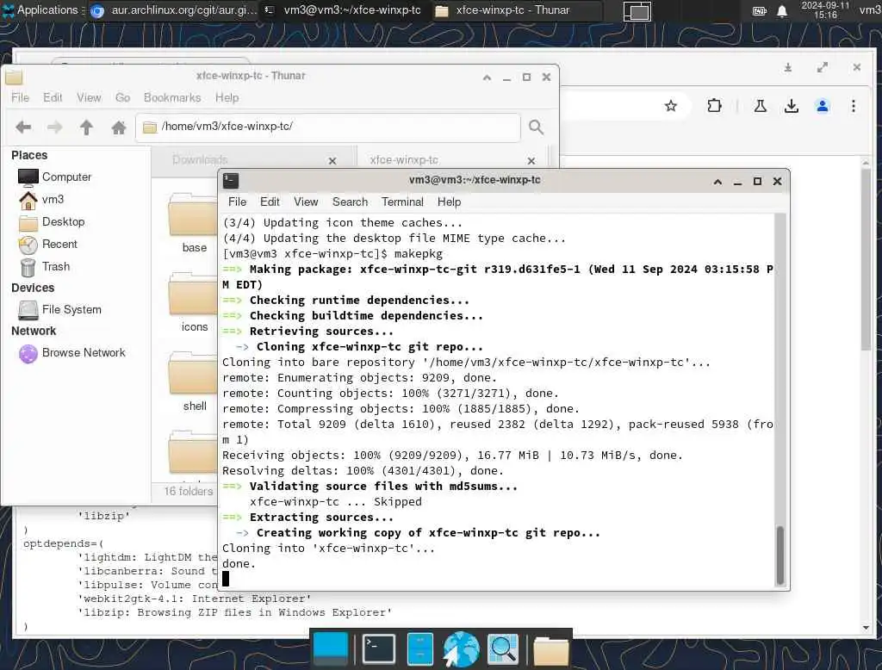
Task: Click terminal window title icon
Action: pyautogui.click(x=231, y=181)
